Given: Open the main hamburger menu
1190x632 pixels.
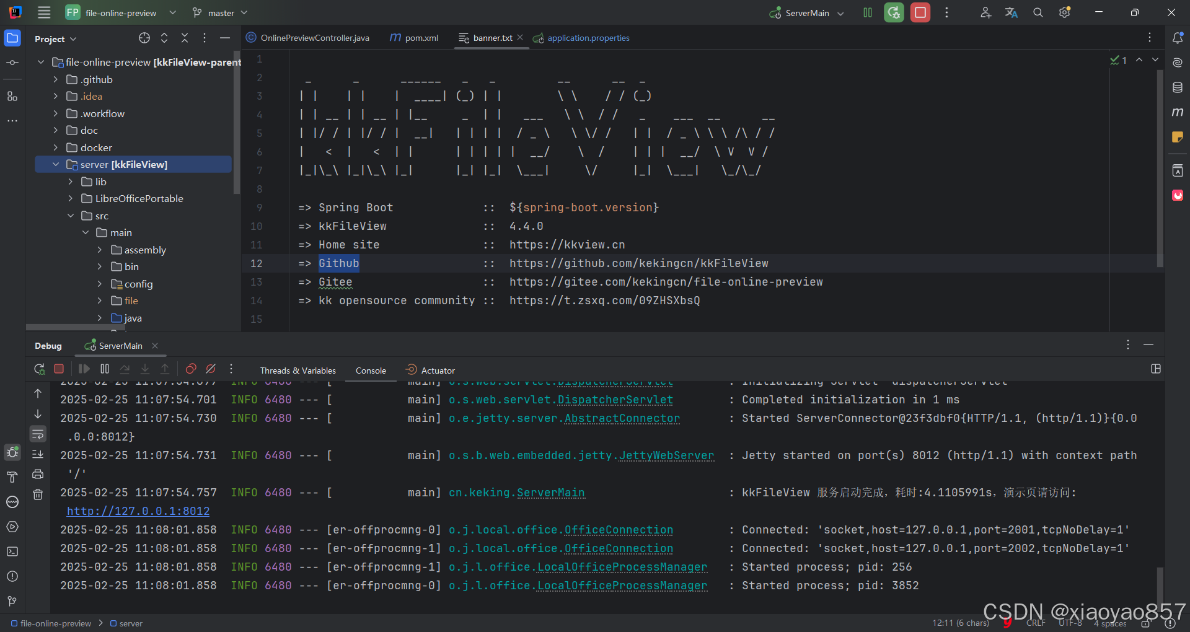Looking at the screenshot, I should (x=44, y=12).
